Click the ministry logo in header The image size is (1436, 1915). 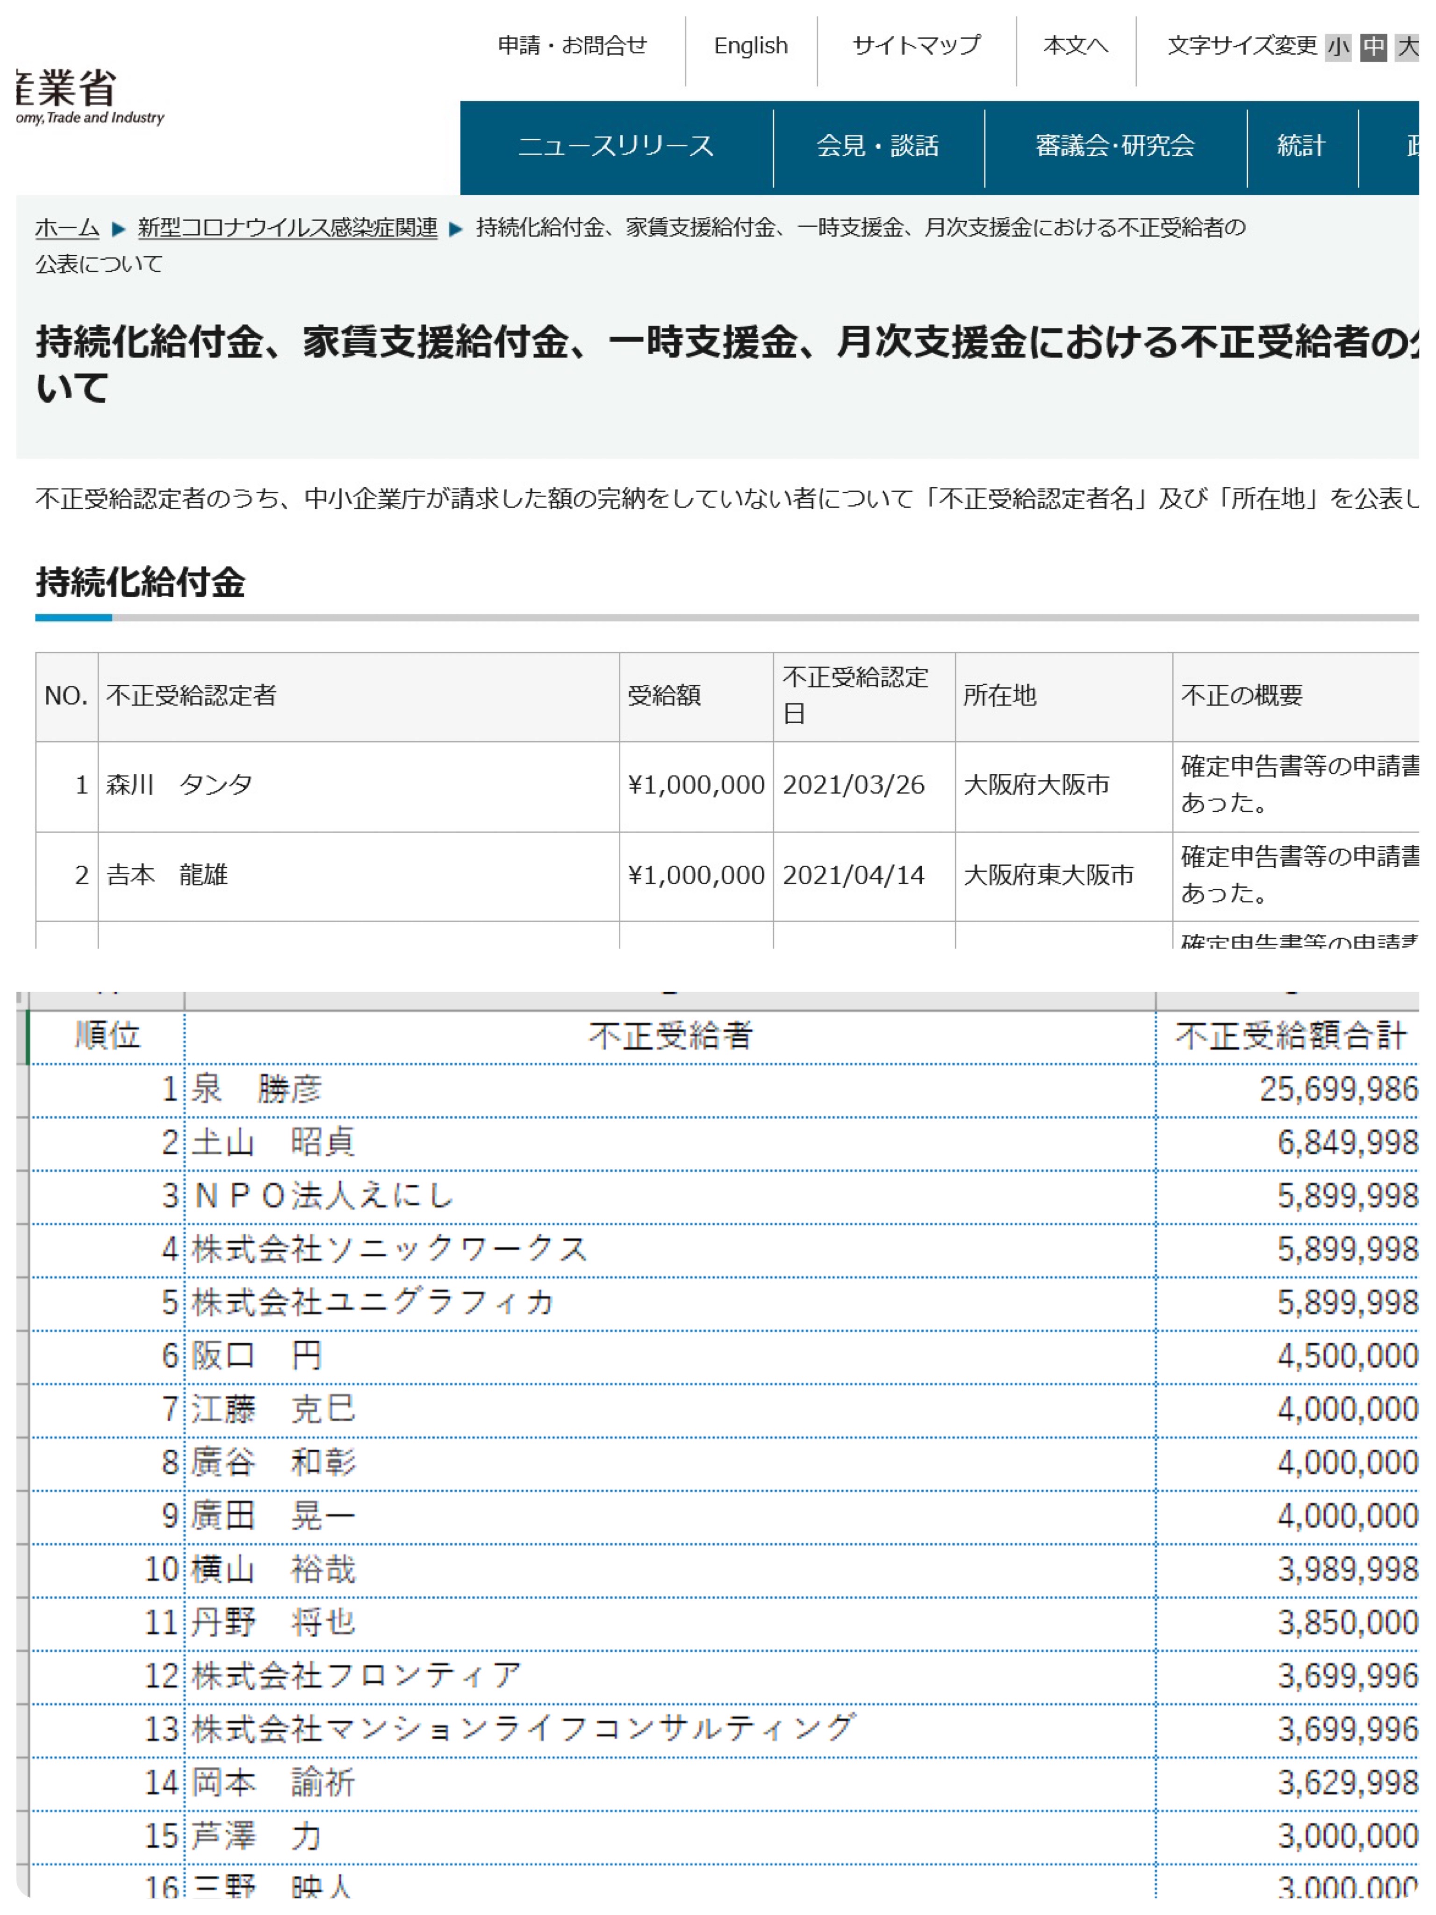(x=89, y=97)
